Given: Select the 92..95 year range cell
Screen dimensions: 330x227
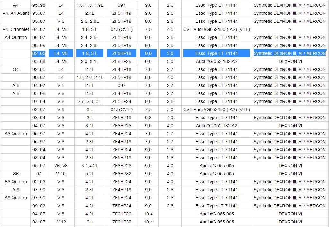Looking at the screenshot, I should 39,69.
